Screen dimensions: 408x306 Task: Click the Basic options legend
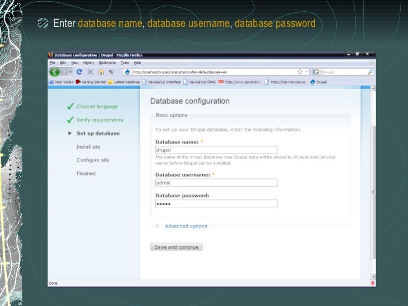coord(171,115)
